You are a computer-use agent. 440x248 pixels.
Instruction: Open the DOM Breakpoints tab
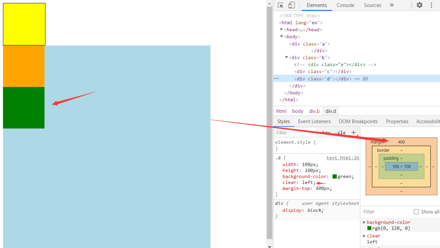coord(358,121)
